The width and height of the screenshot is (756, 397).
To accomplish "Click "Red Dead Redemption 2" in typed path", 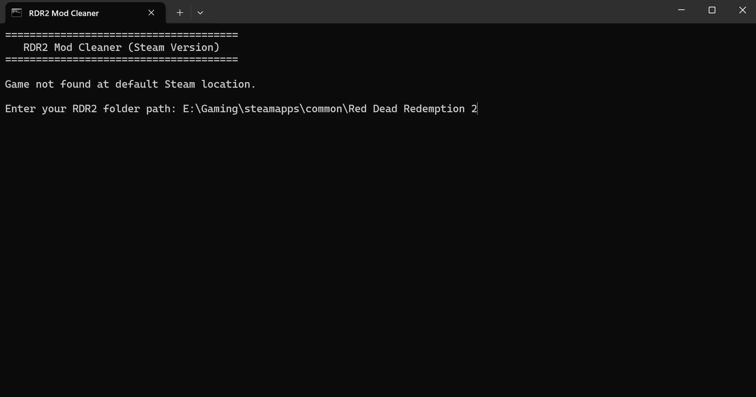I will pos(412,109).
